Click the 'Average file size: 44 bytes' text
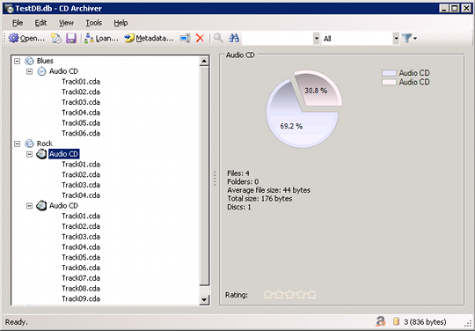Viewport: 475px width, 331px height. click(268, 190)
